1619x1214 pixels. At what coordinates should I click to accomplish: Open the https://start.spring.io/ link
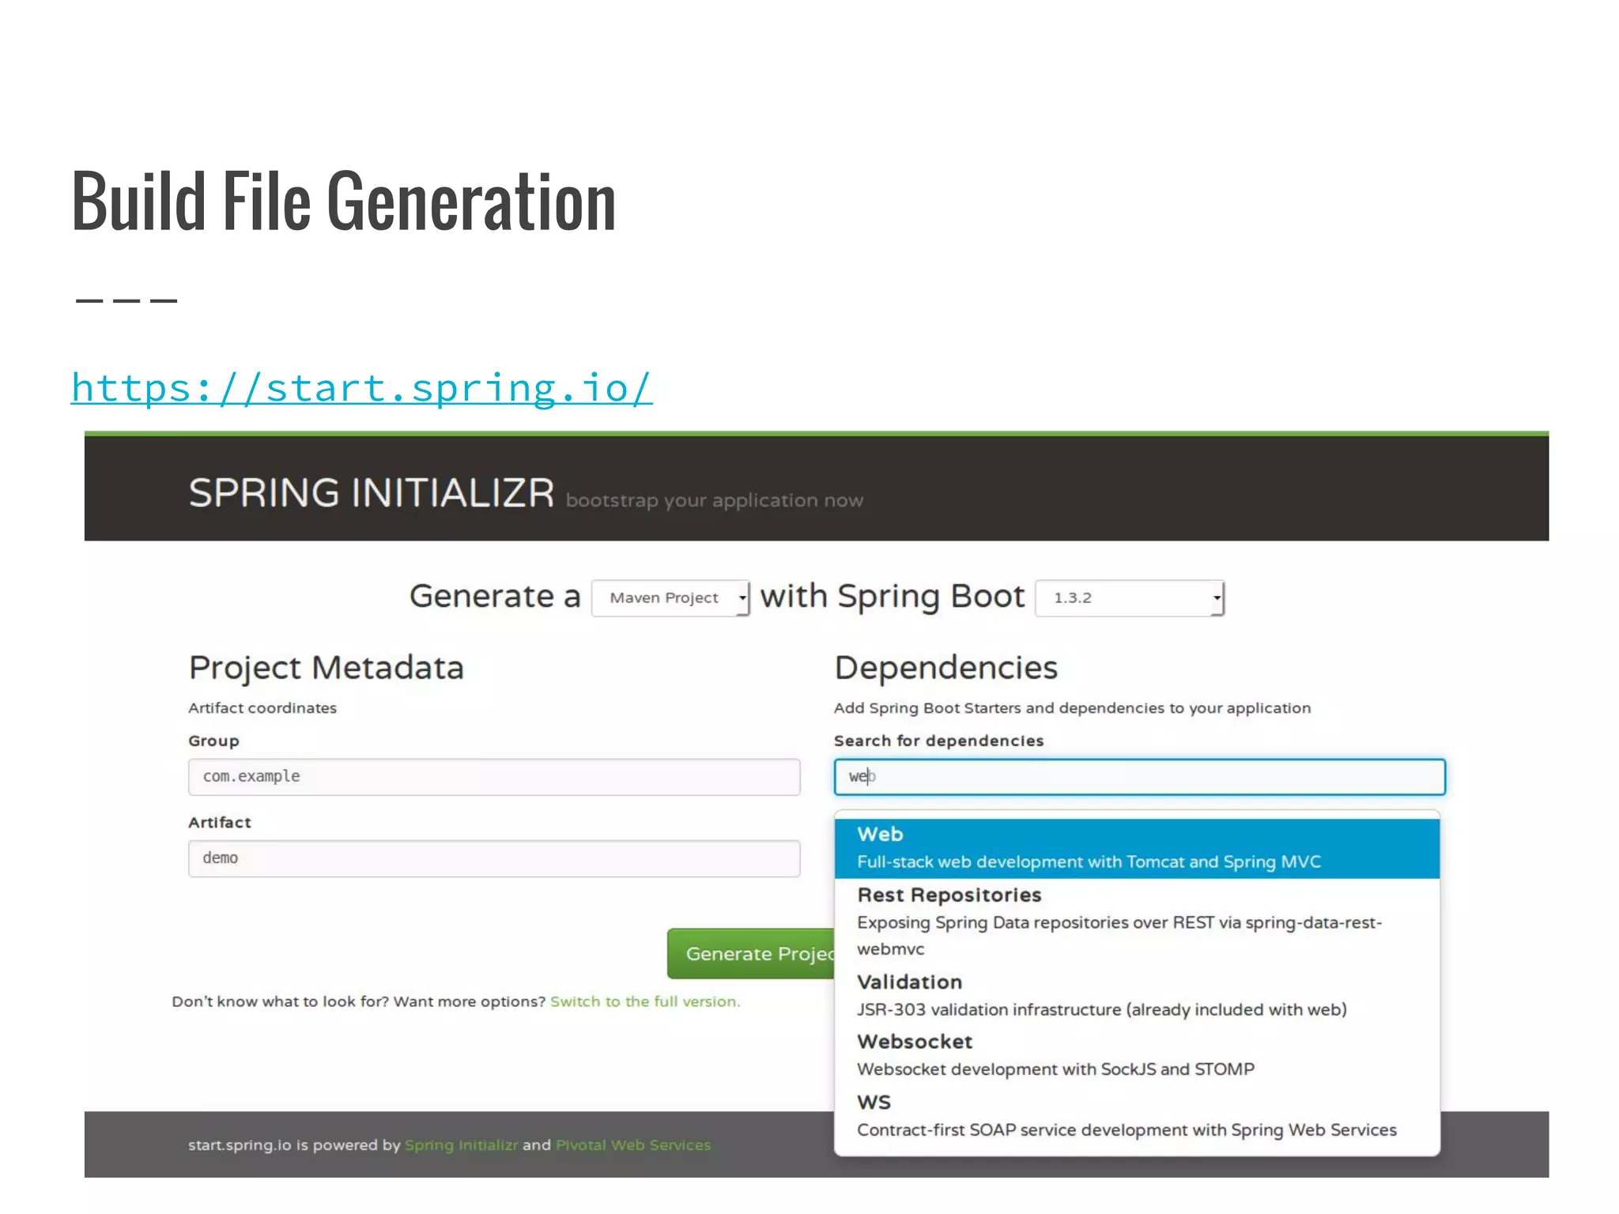coord(361,388)
